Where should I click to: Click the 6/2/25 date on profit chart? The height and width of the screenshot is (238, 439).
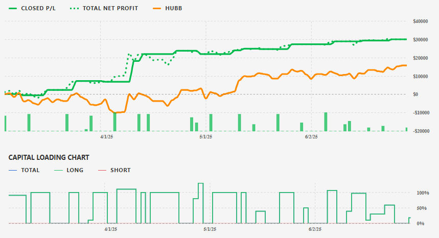[x=311, y=137]
